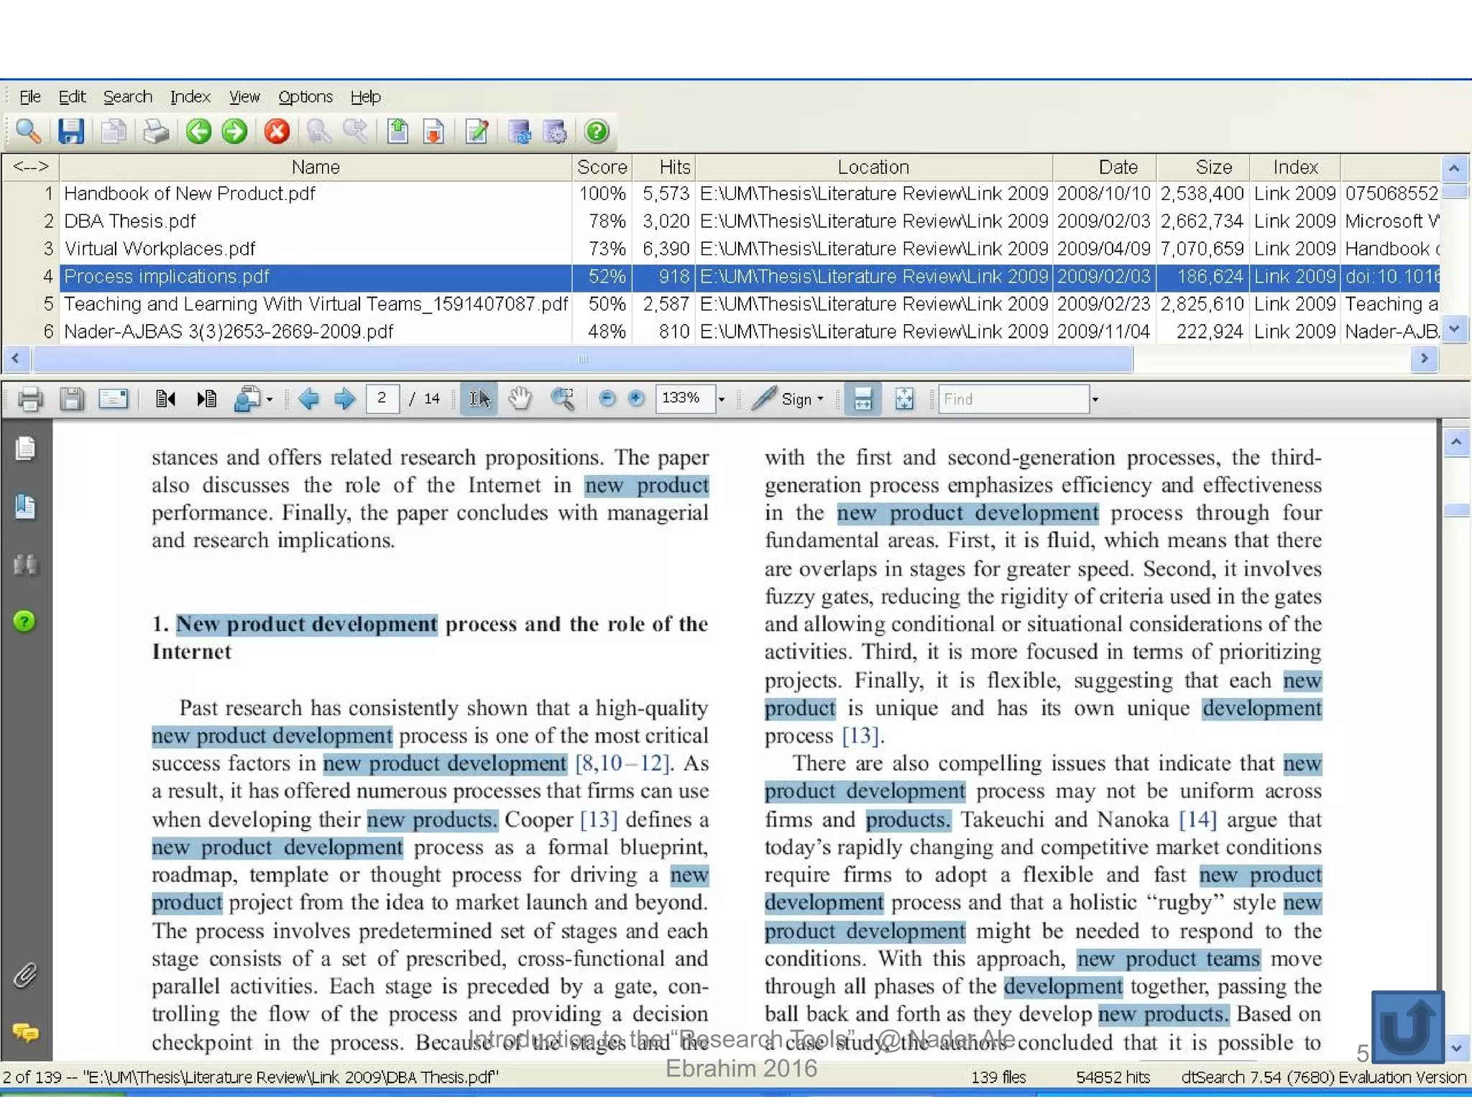This screenshot has width=1472, height=1104.
Task: Open help via green question mark toolbar icon
Action: [x=597, y=132]
